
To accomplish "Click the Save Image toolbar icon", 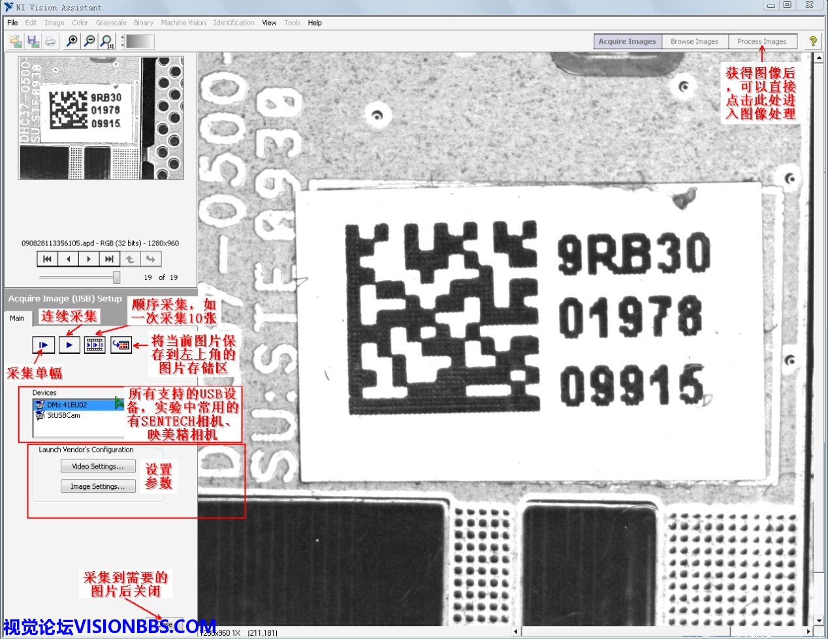I will tap(33, 41).
